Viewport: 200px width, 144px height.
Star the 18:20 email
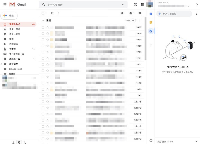[x=48, y=46]
